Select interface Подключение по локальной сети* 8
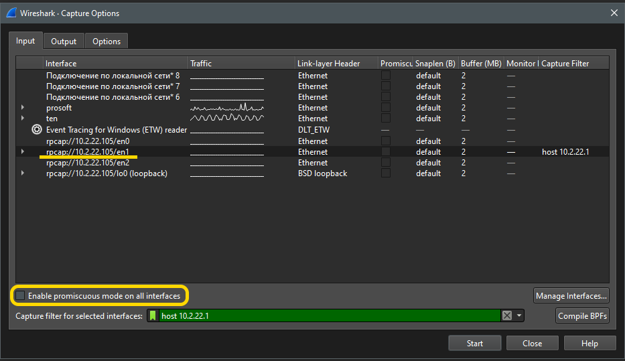This screenshot has height=361, width=625. point(113,75)
